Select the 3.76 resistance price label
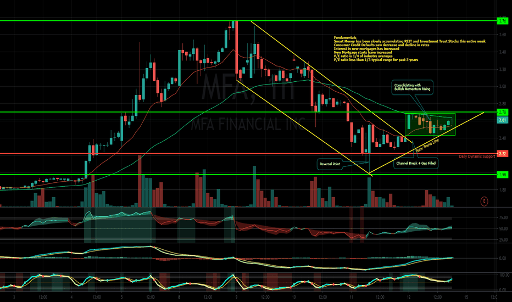Image resolution: width=512 pixels, height=302 pixels. (503, 21)
